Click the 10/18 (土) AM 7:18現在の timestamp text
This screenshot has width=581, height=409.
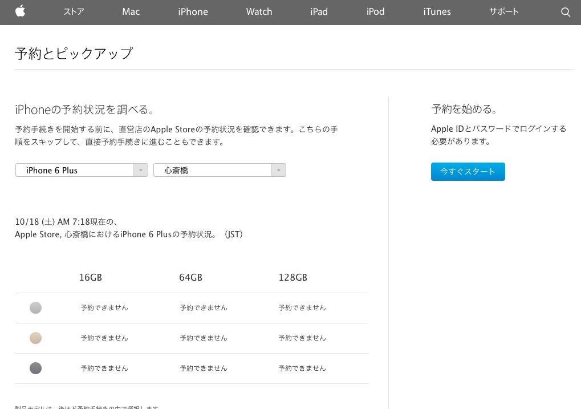coord(67,222)
